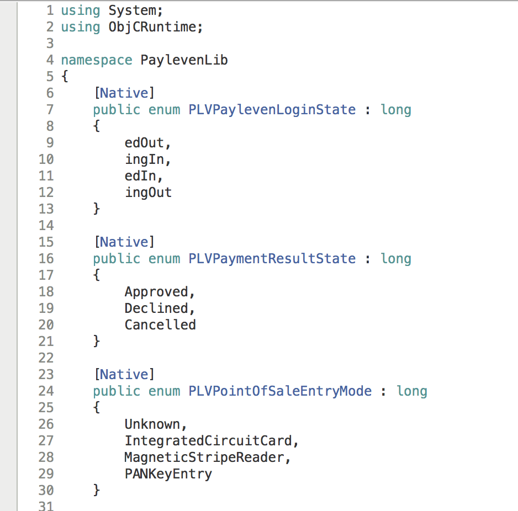The width and height of the screenshot is (518, 511).
Task: Click the 'PaylevenLib' namespace name
Action: pyautogui.click(x=184, y=60)
